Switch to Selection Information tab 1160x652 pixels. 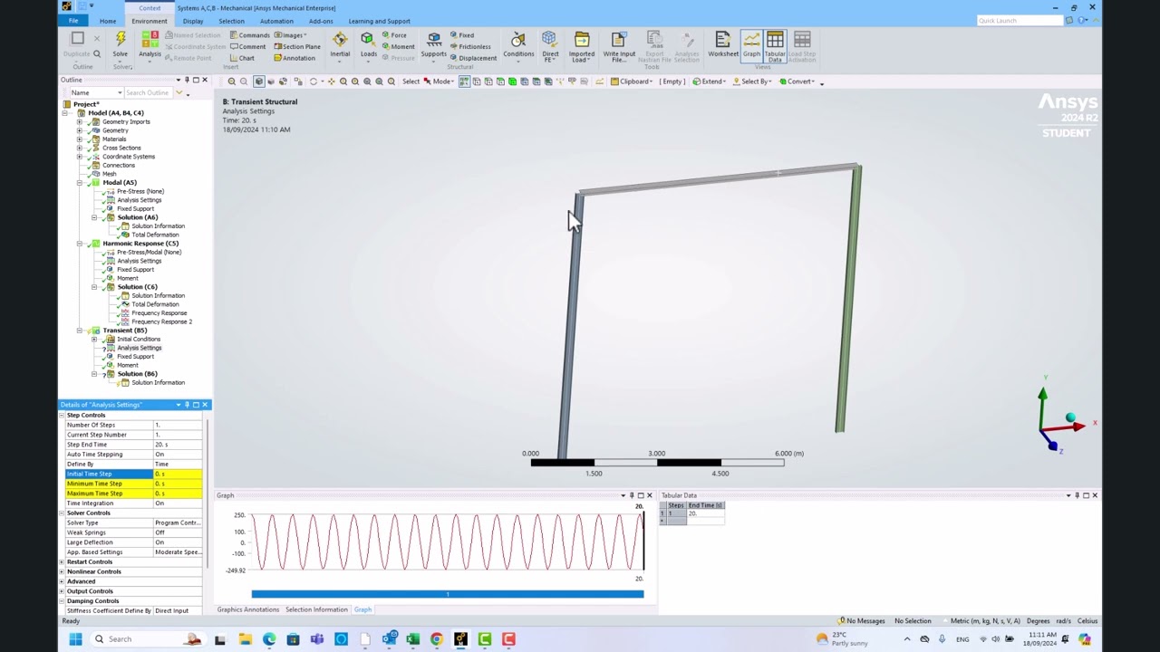[x=316, y=609]
